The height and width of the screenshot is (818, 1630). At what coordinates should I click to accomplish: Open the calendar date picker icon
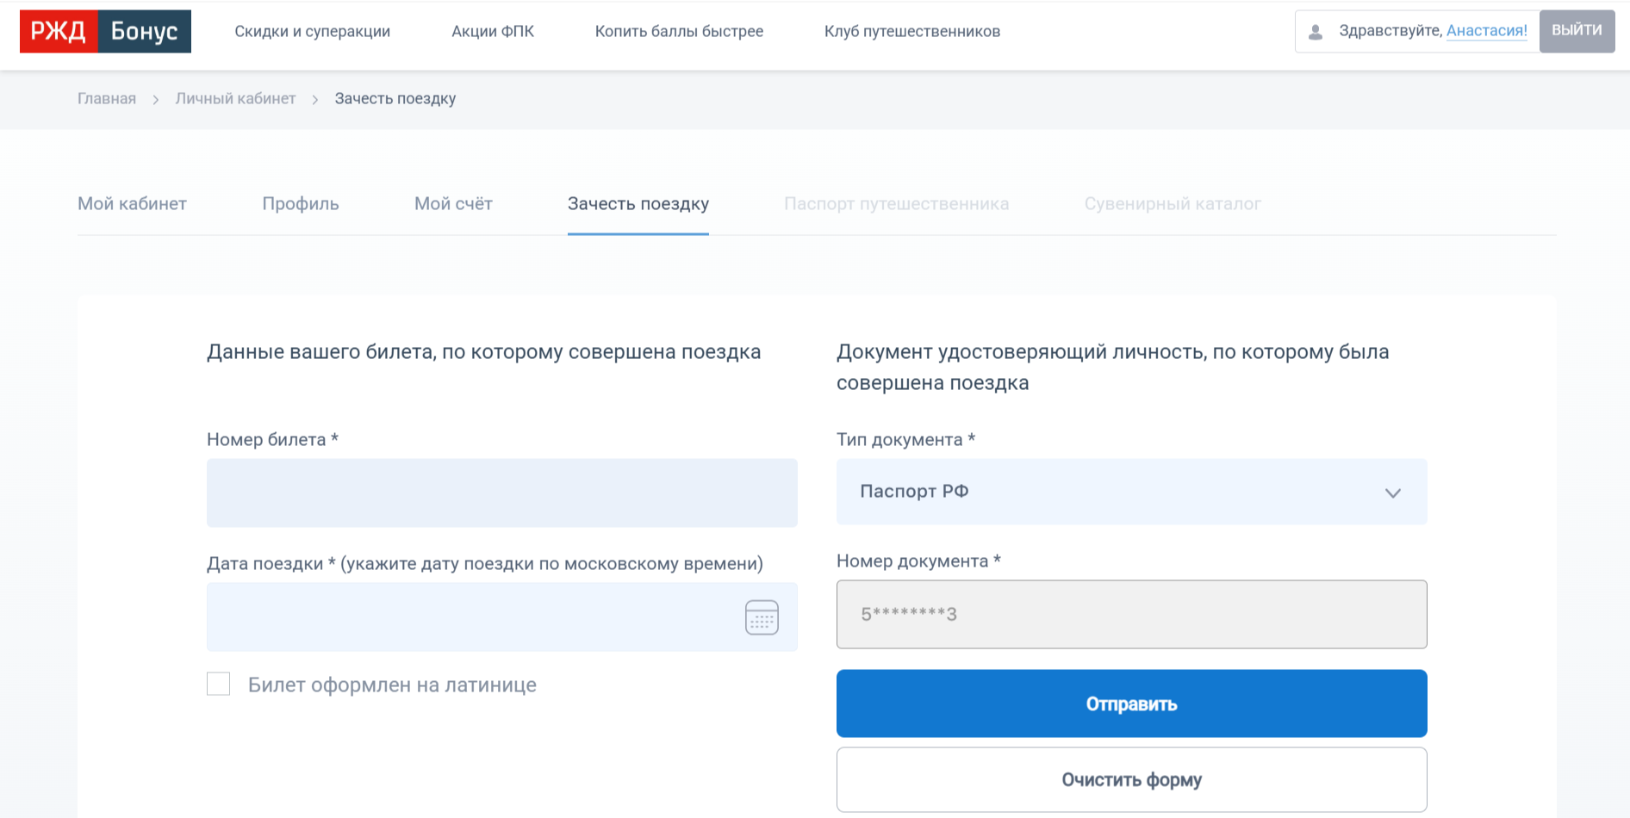(761, 617)
